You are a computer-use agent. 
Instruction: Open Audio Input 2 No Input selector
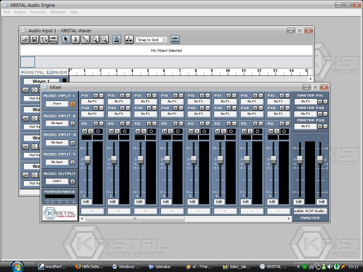pyautogui.click(x=57, y=123)
